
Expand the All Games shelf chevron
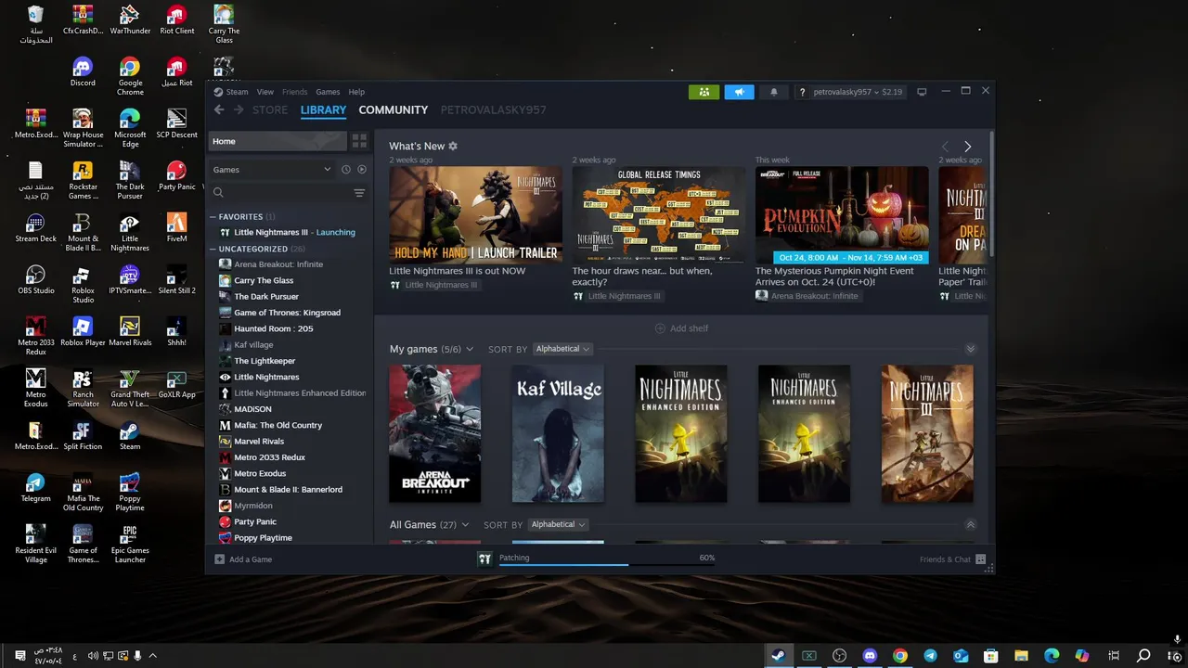click(x=971, y=524)
